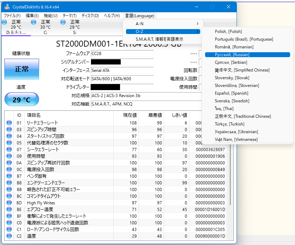Select Español [Spanish] language
295x245 pixels.
pos(247,93)
